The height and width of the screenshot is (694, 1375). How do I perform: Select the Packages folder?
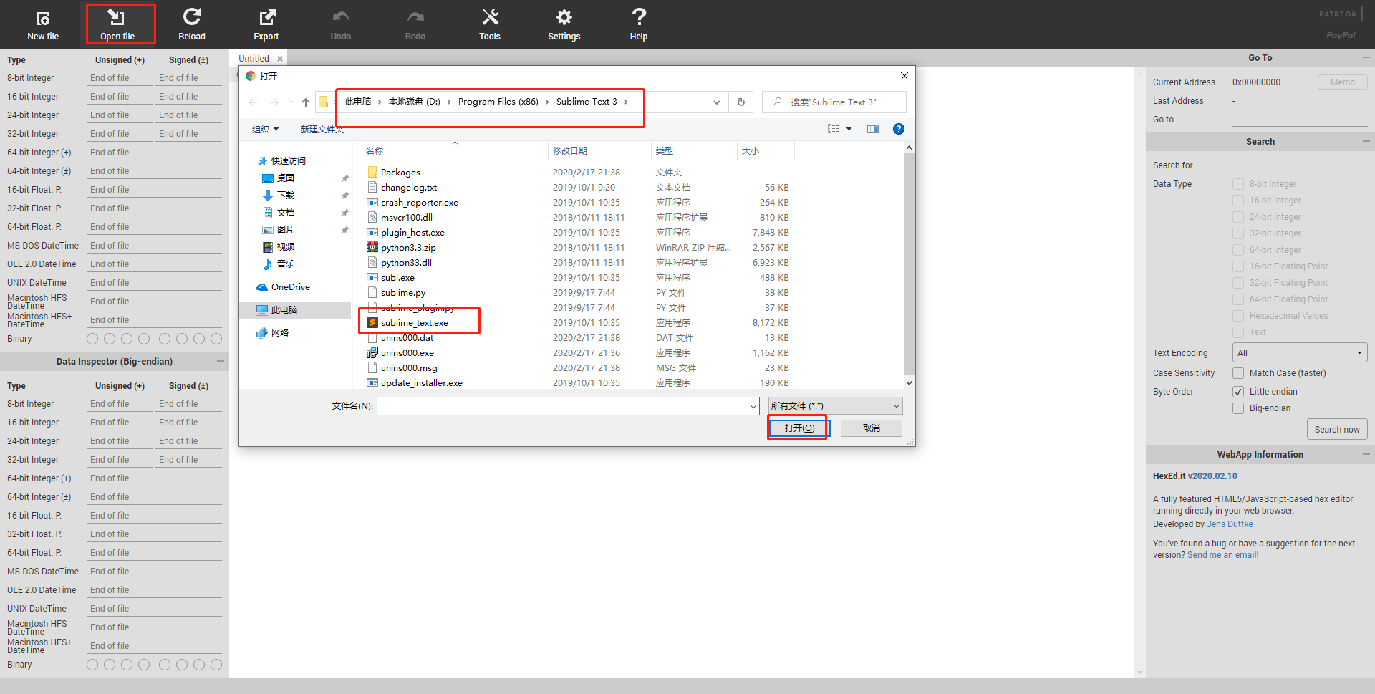pos(400,173)
